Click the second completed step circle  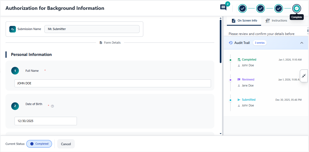[x=260, y=8]
